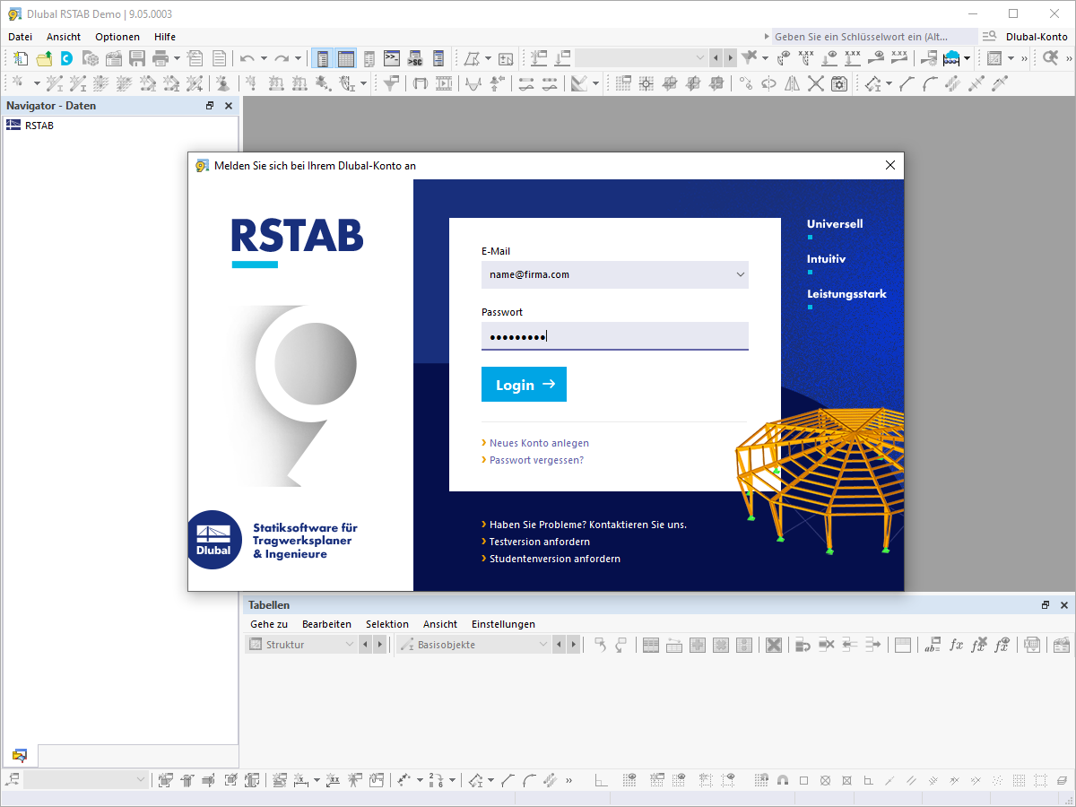1076x807 pixels.
Task: Open a new model with the New icon
Action: [20, 57]
